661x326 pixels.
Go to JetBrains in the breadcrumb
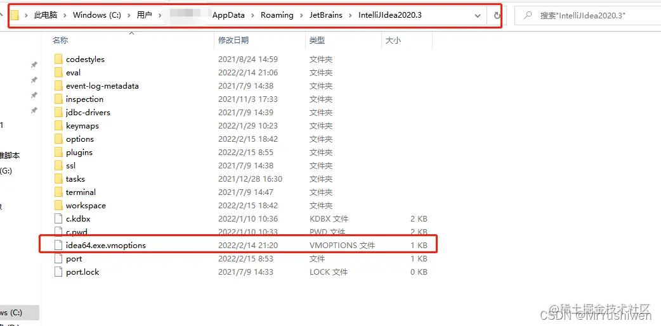tap(326, 15)
